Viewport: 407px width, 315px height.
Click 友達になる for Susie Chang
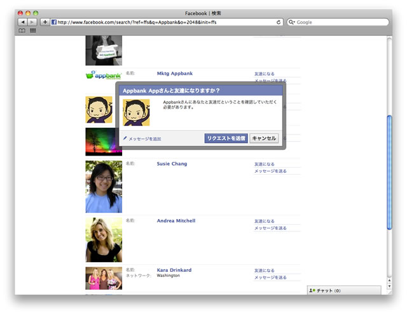point(265,164)
